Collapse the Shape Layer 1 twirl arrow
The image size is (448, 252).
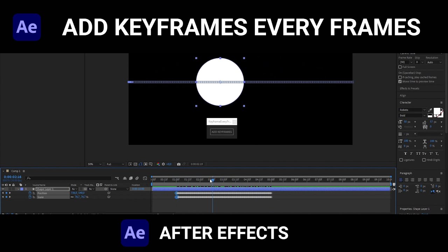[19, 189]
